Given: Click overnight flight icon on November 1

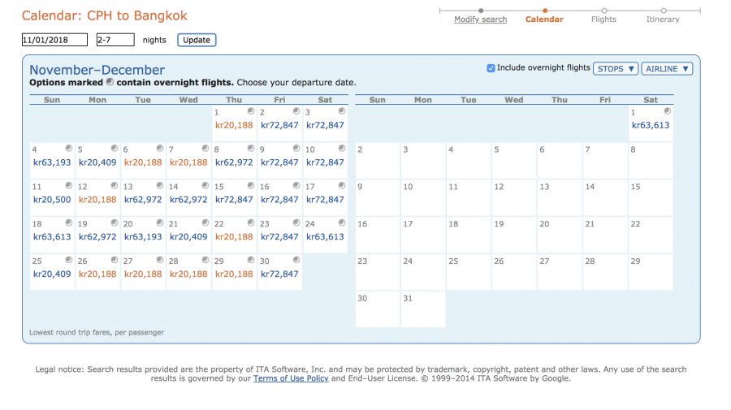Looking at the screenshot, I should (251, 111).
